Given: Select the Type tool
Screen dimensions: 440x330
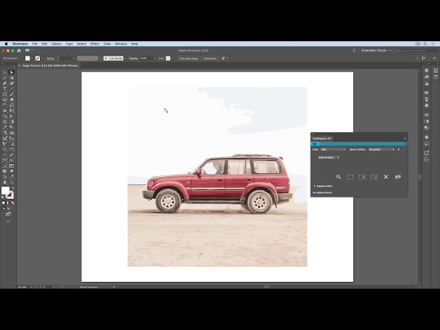Looking at the screenshot, I should pos(5,89).
